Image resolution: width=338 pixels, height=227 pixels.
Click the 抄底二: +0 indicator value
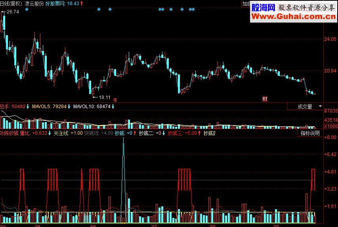coord(150,133)
